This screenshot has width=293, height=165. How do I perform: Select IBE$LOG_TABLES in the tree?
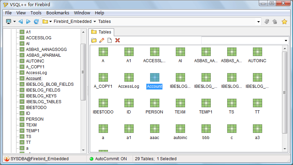44,101
